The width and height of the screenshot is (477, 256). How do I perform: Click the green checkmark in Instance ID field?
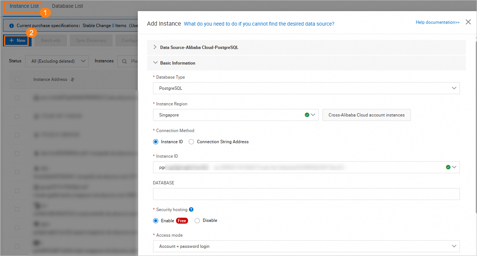(448, 167)
